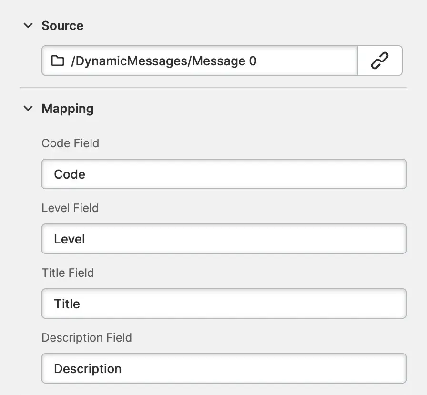Viewport: 427px width, 395px height.
Task: Click the Source section heading
Action: [x=62, y=26]
